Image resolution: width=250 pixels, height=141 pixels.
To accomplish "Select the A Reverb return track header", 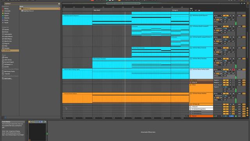I will [x=201, y=107].
